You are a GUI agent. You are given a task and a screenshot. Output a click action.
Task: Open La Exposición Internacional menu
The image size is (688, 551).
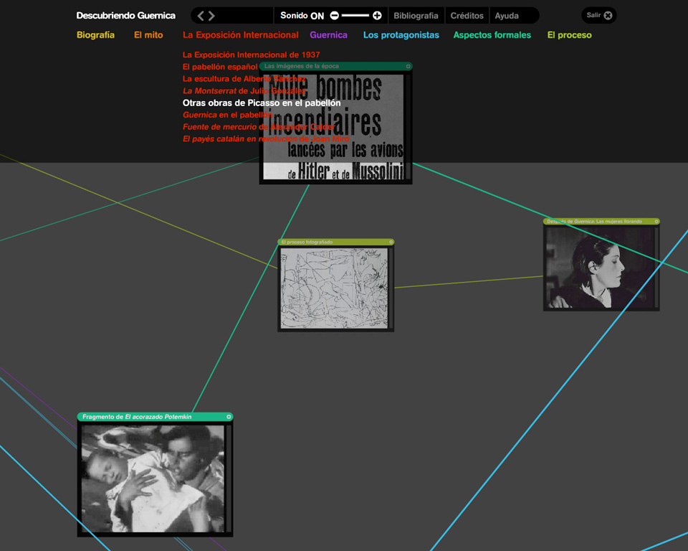point(241,35)
